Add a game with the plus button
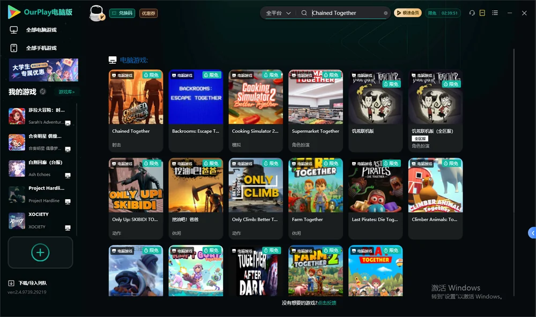 pyautogui.click(x=40, y=252)
